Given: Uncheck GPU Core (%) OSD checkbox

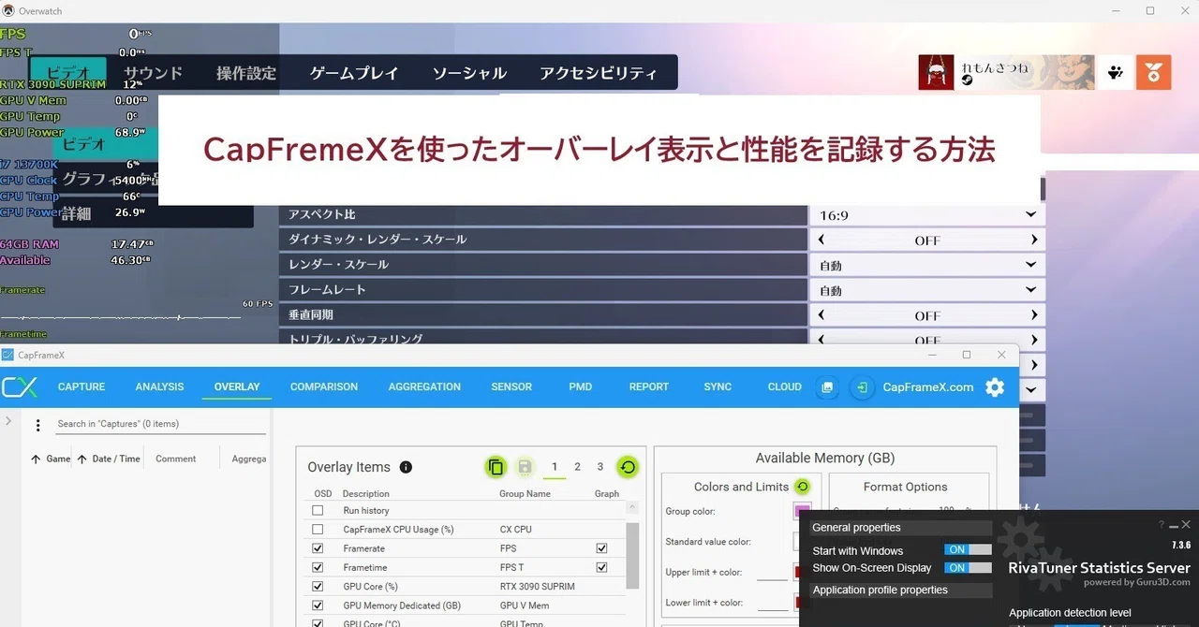Looking at the screenshot, I should tap(318, 587).
